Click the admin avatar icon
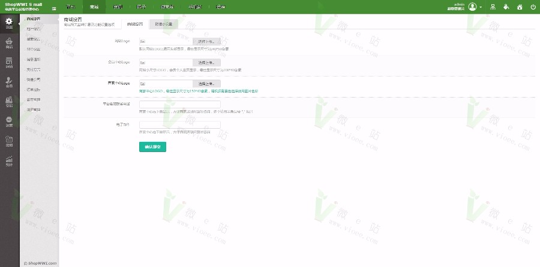 472,7
